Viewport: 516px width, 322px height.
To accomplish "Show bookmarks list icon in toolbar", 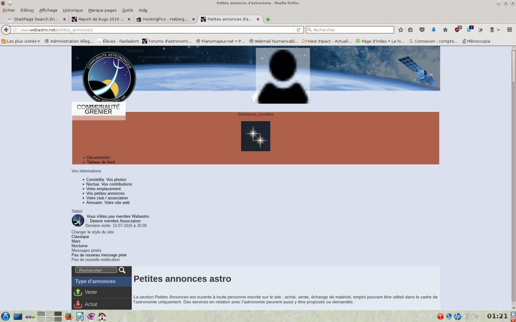I will tap(410, 30).
